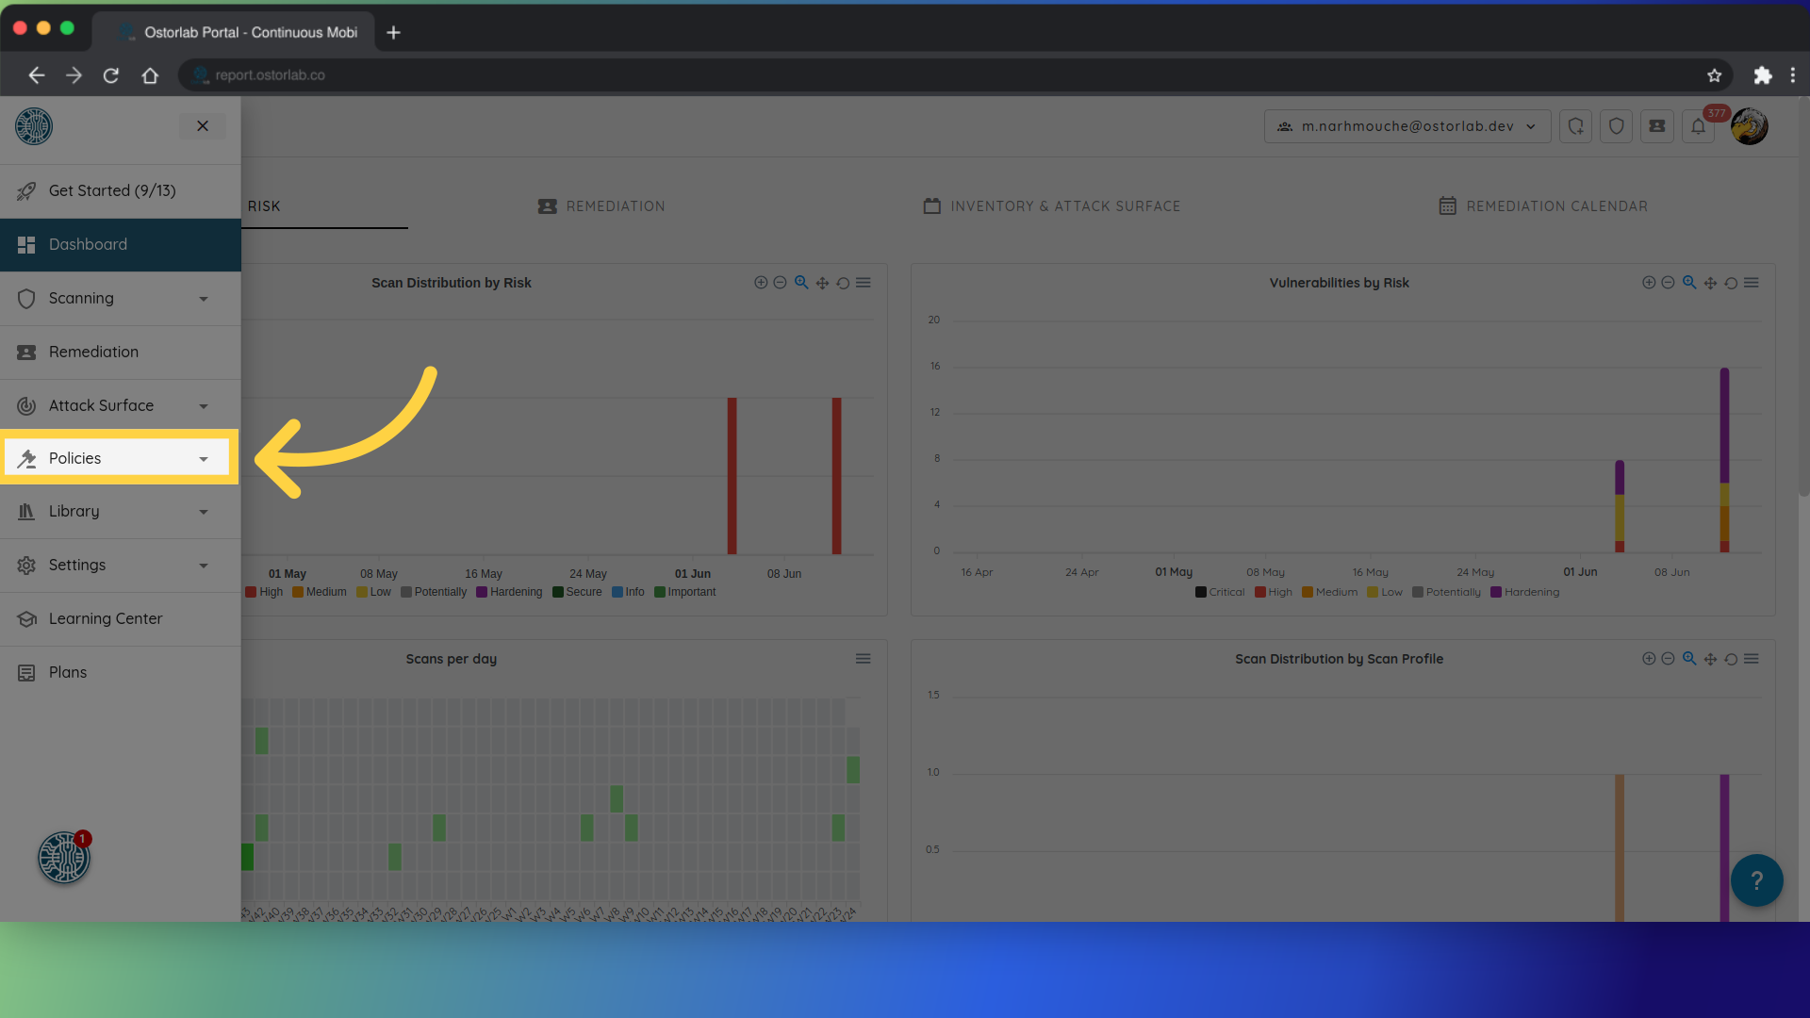Reset zoom on Vulnerabilities by Risk chart
The height and width of the screenshot is (1018, 1810).
(x=1731, y=283)
